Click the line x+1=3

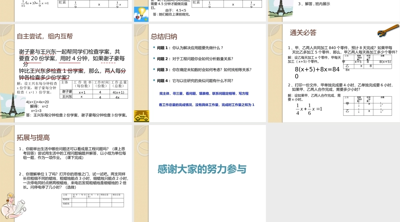(36, 111)
